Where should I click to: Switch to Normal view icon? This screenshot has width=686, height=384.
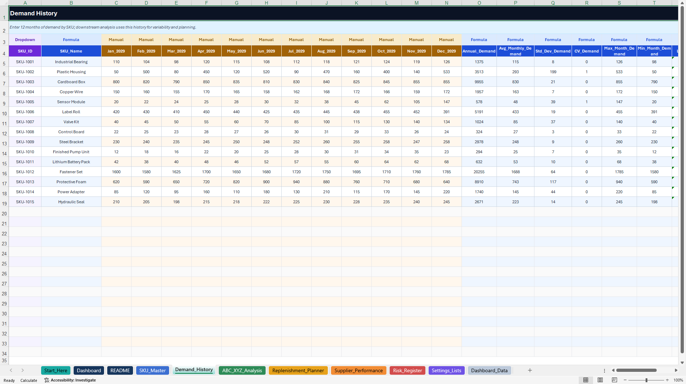tap(586, 380)
